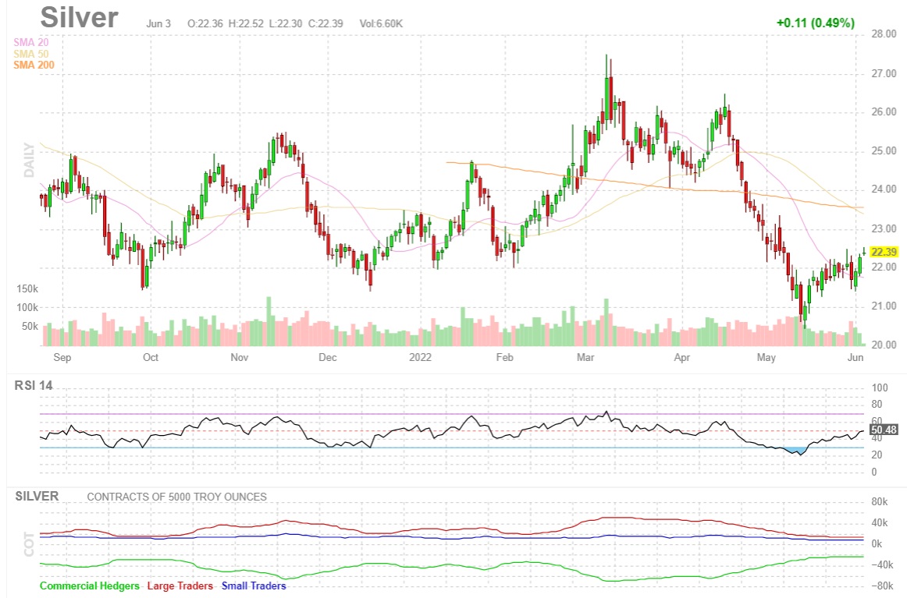Select the Commercial Hedgers legend entry
Viewport: 907px width, 598px height.
pos(90,586)
